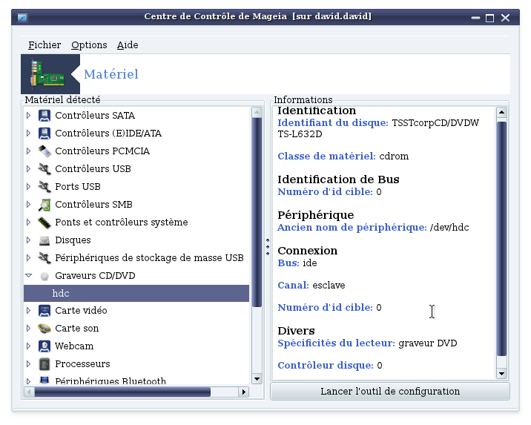Image resolution: width=531 pixels, height=425 pixels.
Task: Open the Options menu
Action: [x=89, y=45]
